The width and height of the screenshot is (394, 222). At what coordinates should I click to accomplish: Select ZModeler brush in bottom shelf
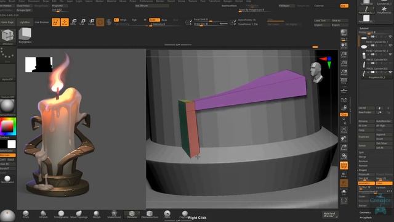(132, 215)
